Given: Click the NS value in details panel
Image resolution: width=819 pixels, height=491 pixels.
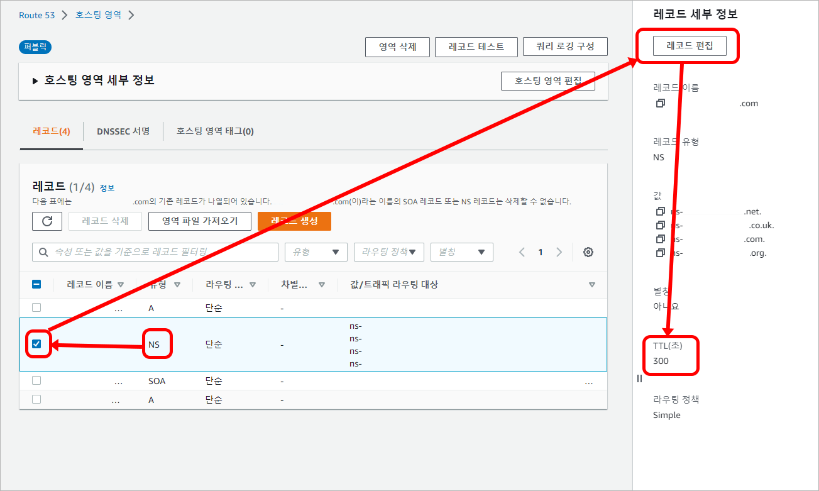Looking at the screenshot, I should [x=659, y=157].
